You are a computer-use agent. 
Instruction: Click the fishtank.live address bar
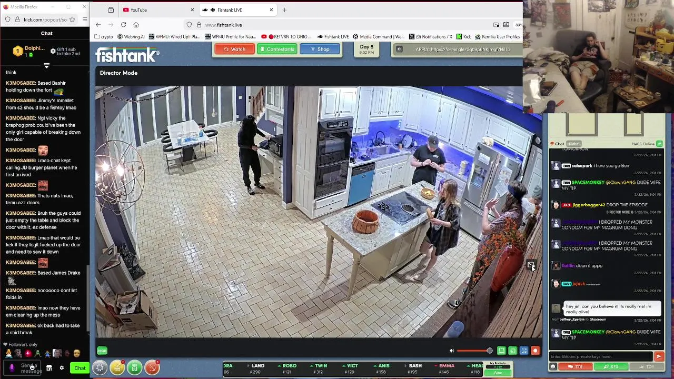coord(337,25)
